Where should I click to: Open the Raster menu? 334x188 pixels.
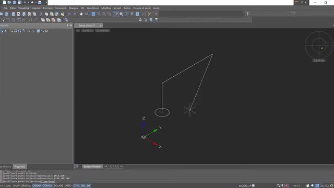click(127, 8)
